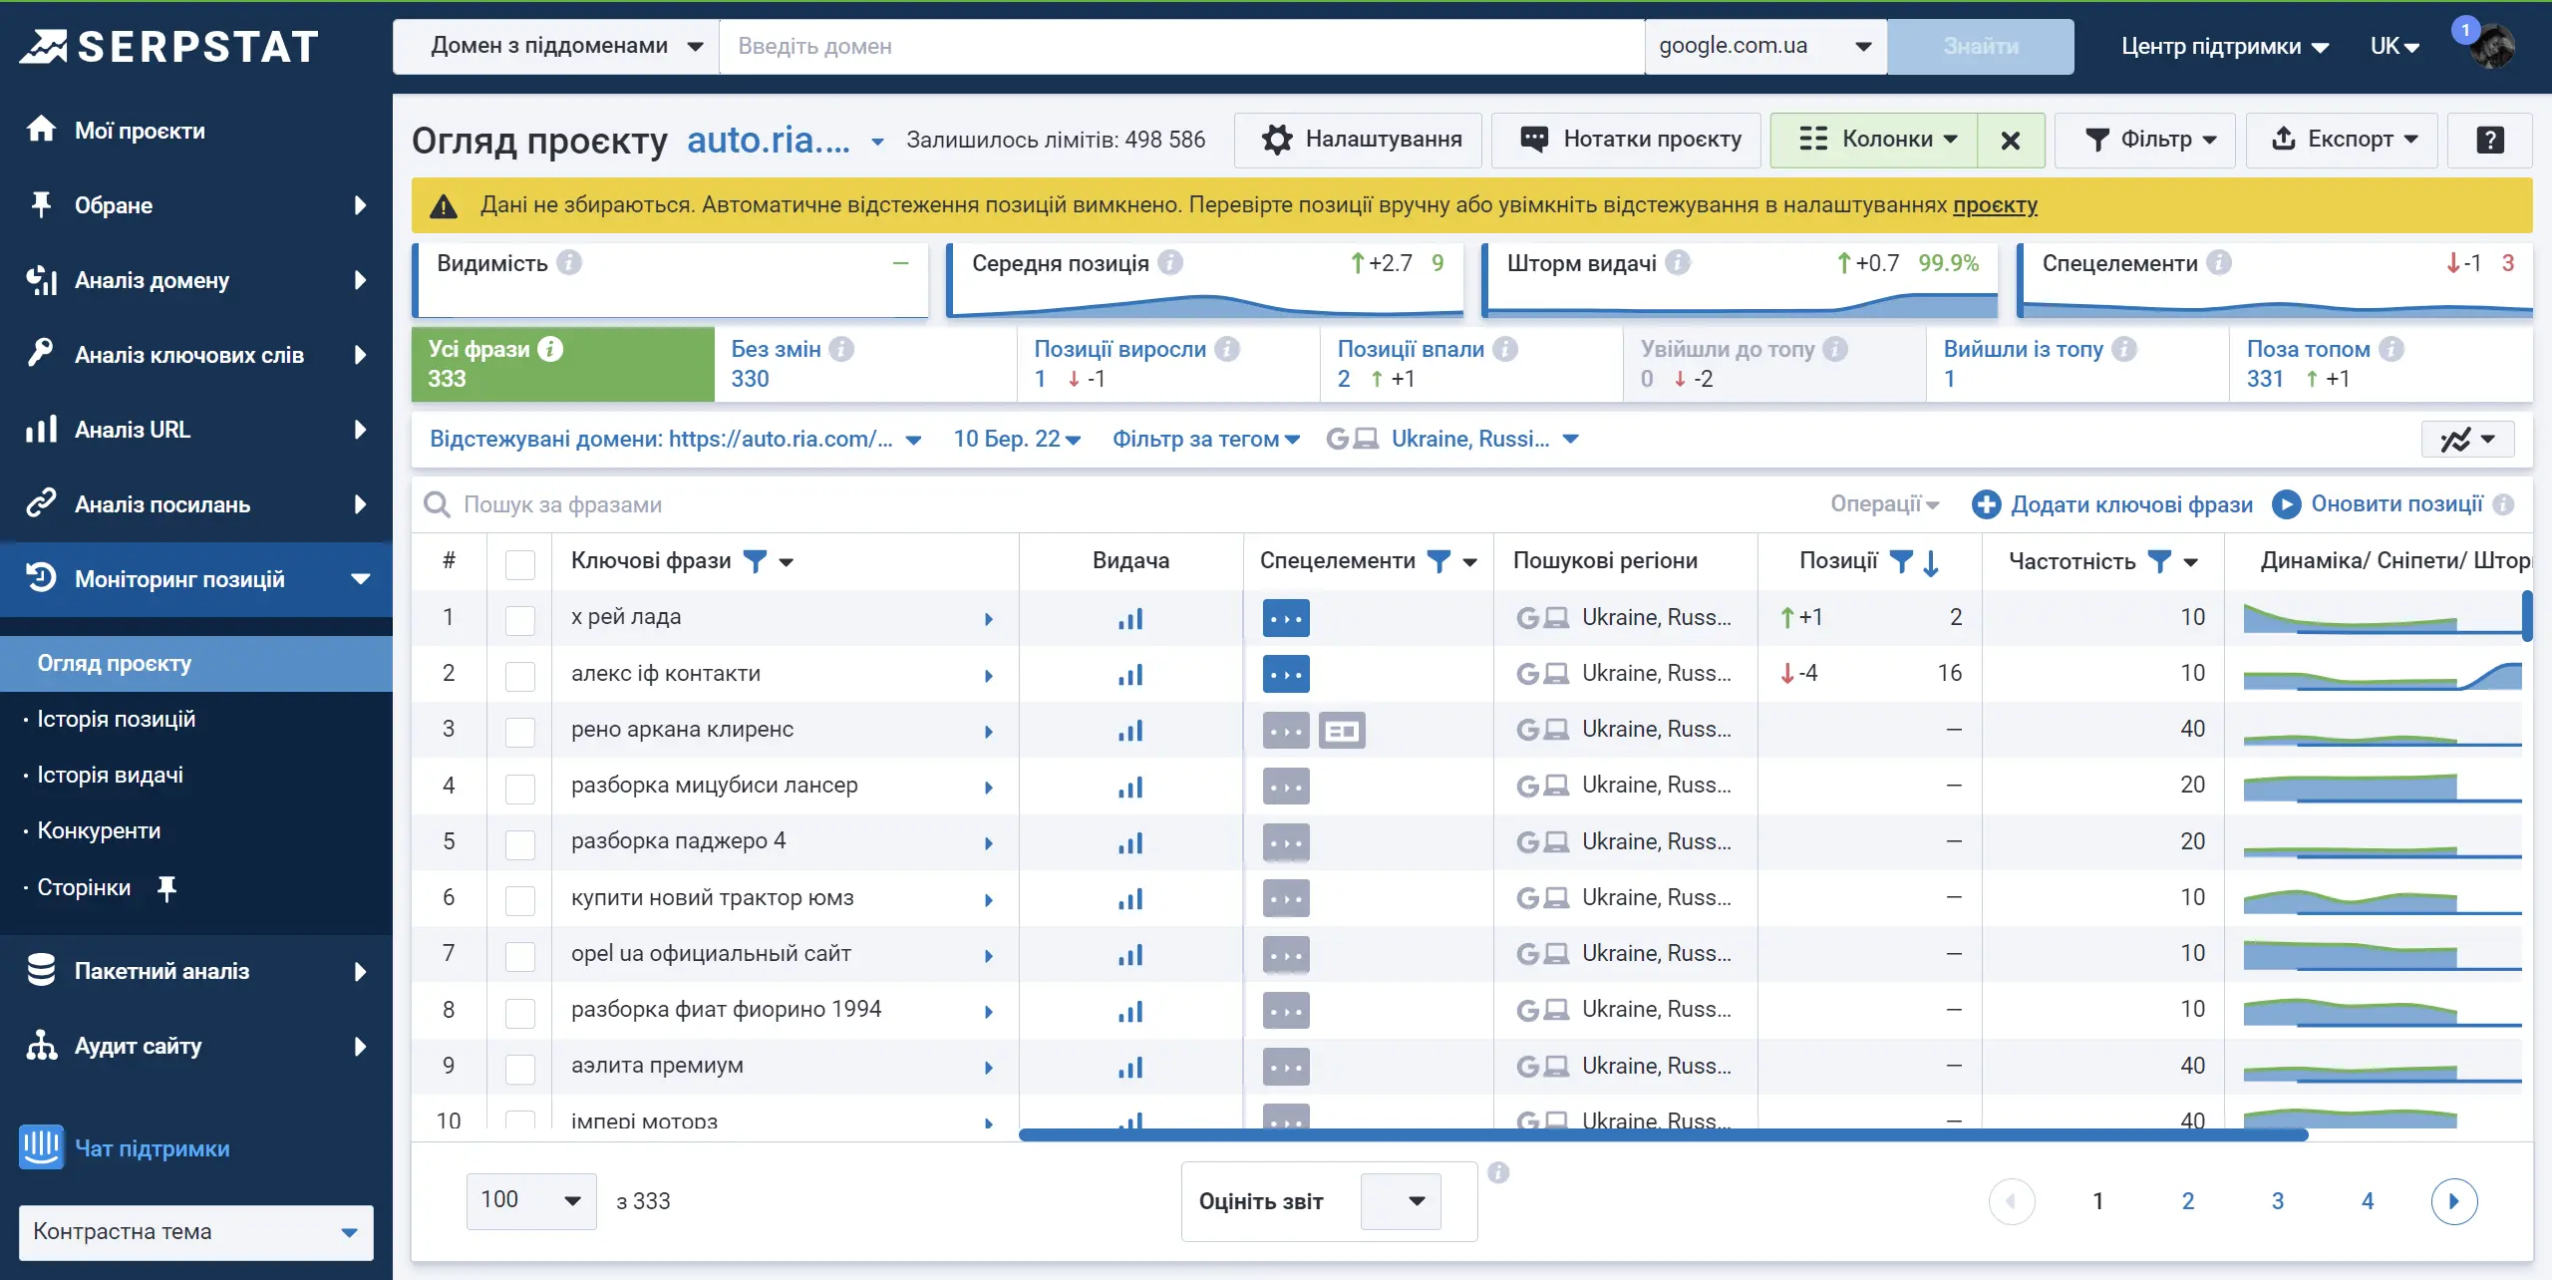The image size is (2552, 1280).
Task: Select checkbox for разборка мицубиси лансер
Action: tap(519, 789)
